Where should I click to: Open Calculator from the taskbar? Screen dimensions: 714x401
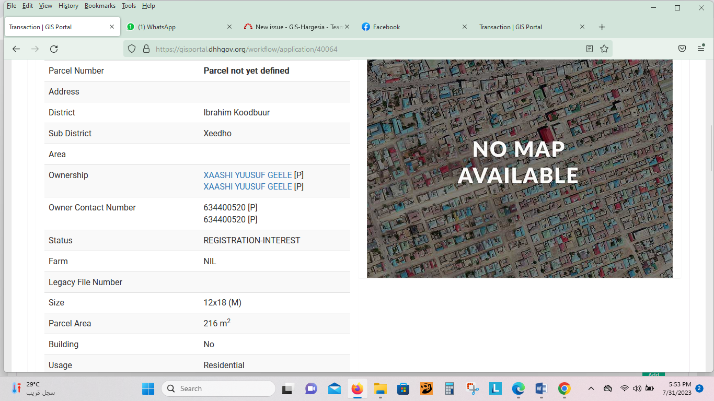[x=449, y=388]
